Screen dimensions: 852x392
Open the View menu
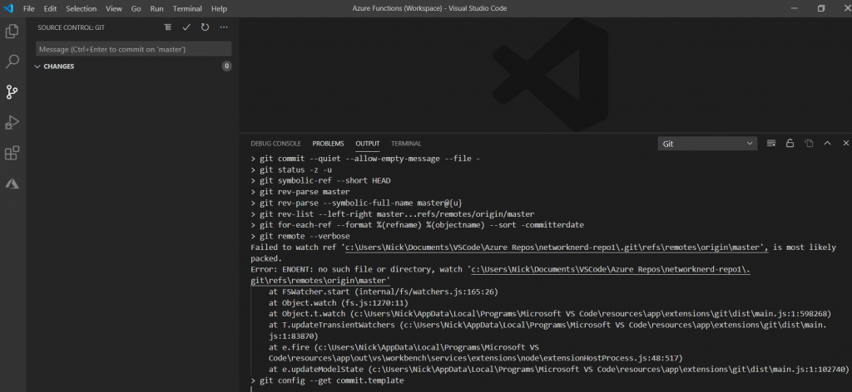(x=113, y=8)
